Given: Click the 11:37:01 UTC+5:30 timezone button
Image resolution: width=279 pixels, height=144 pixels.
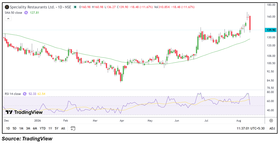Looking at the screenshot, I should [x=251, y=128].
